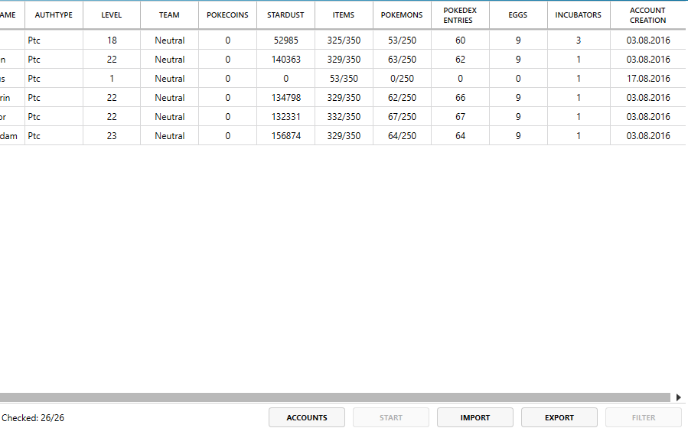Screen dimensions: 688x428
Task: Click the EXPORT button
Action: pyautogui.click(x=559, y=417)
